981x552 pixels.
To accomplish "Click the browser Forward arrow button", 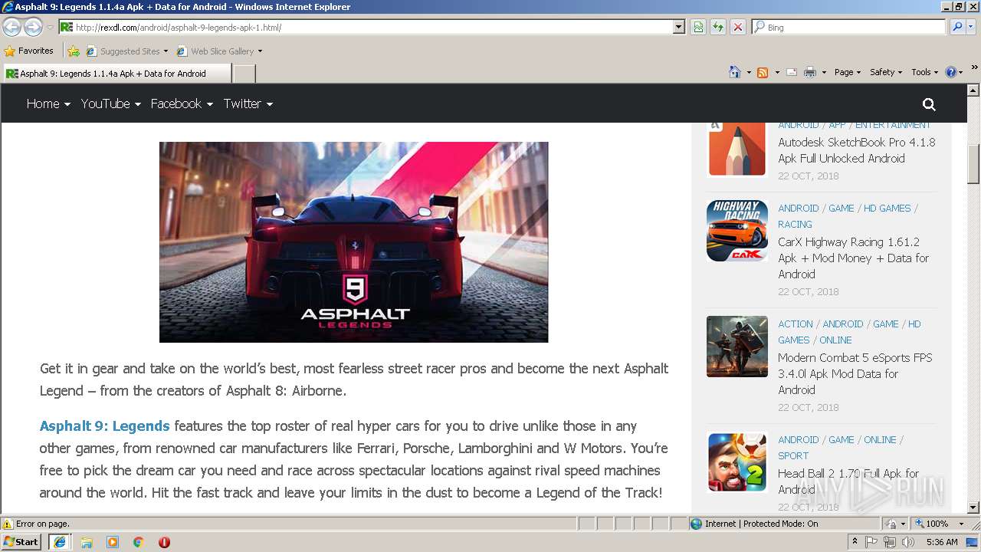I will [33, 27].
